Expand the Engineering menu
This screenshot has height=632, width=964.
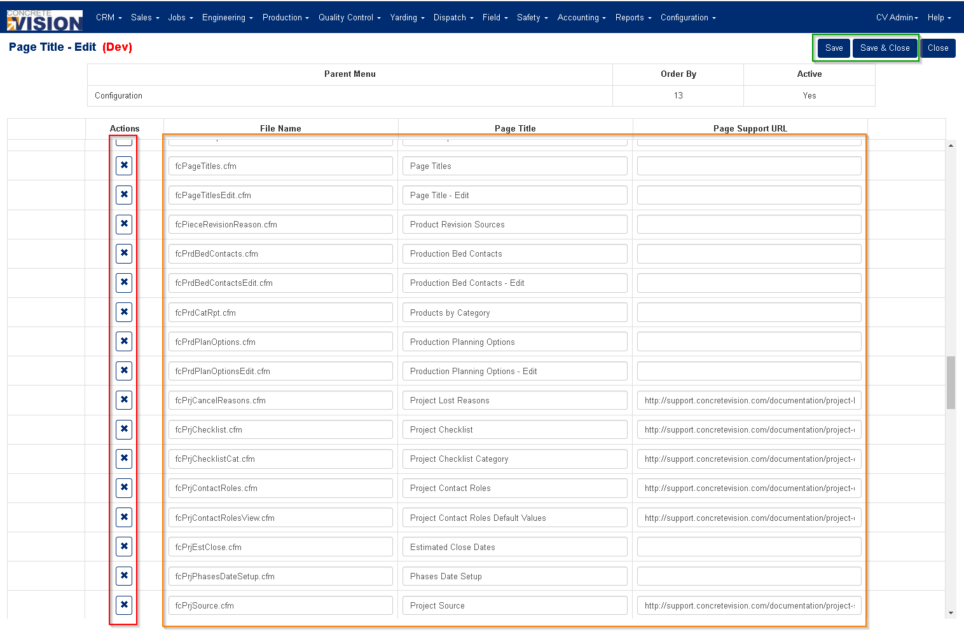[x=227, y=18]
